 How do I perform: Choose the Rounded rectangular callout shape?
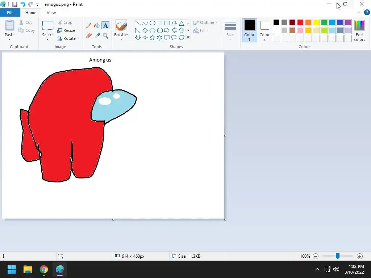(x=167, y=37)
